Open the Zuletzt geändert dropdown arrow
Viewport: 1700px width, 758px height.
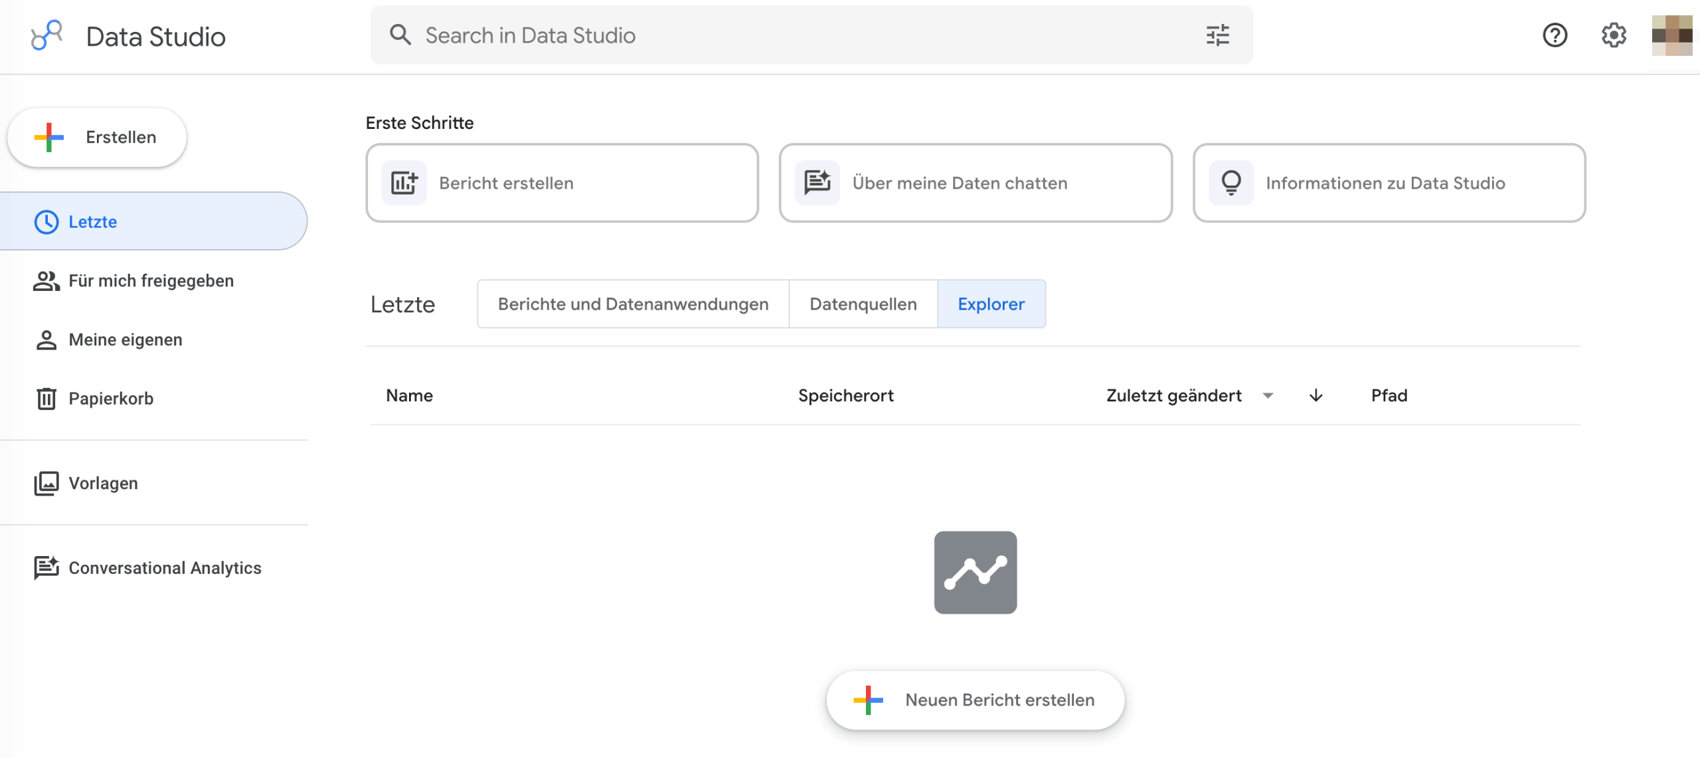coord(1268,396)
